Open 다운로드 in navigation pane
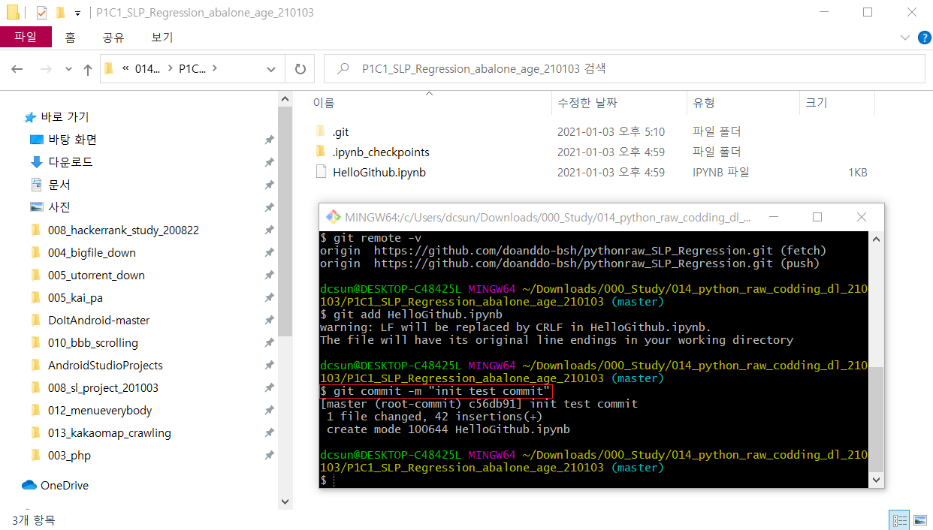Screen dimensions: 933x530 70,162
